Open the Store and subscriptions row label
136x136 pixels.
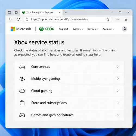coord(49,103)
